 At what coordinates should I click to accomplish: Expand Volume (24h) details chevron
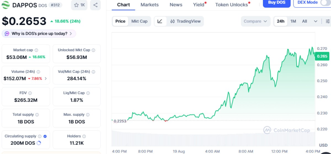click(46, 79)
